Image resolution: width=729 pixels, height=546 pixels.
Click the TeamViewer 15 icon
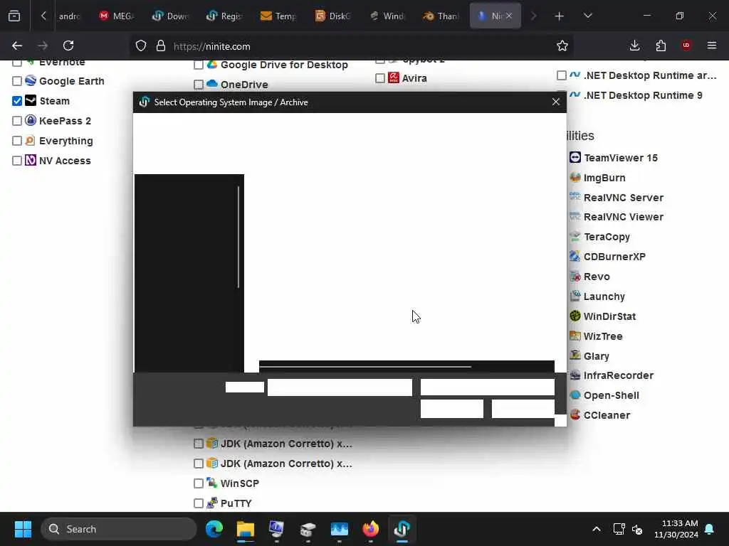pos(575,157)
